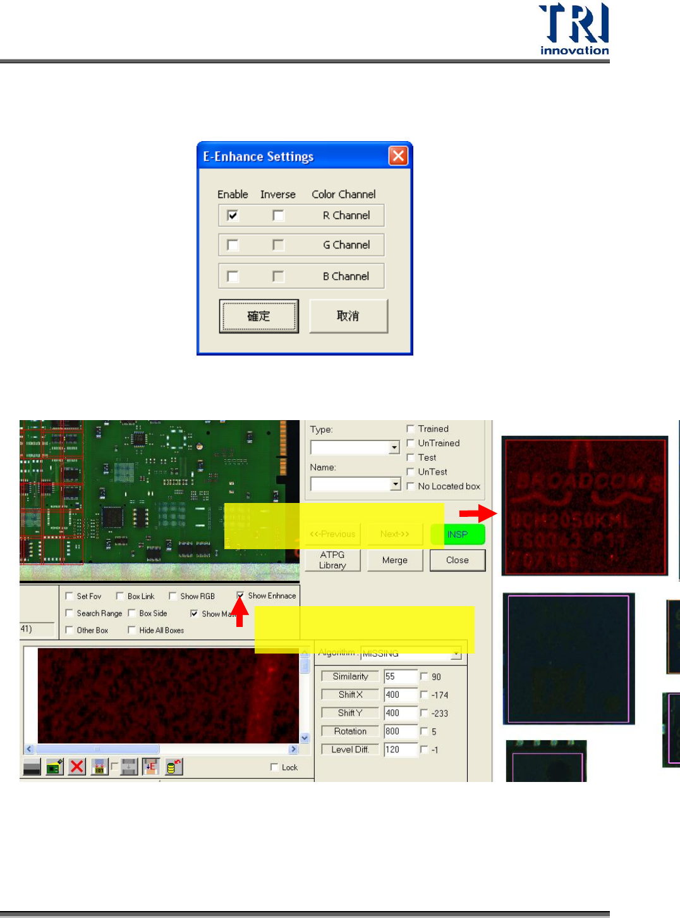This screenshot has width=680, height=918.
Task: Click the Close button
Action: (x=458, y=560)
